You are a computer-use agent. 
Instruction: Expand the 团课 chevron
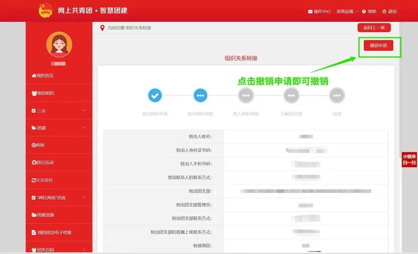point(84,128)
